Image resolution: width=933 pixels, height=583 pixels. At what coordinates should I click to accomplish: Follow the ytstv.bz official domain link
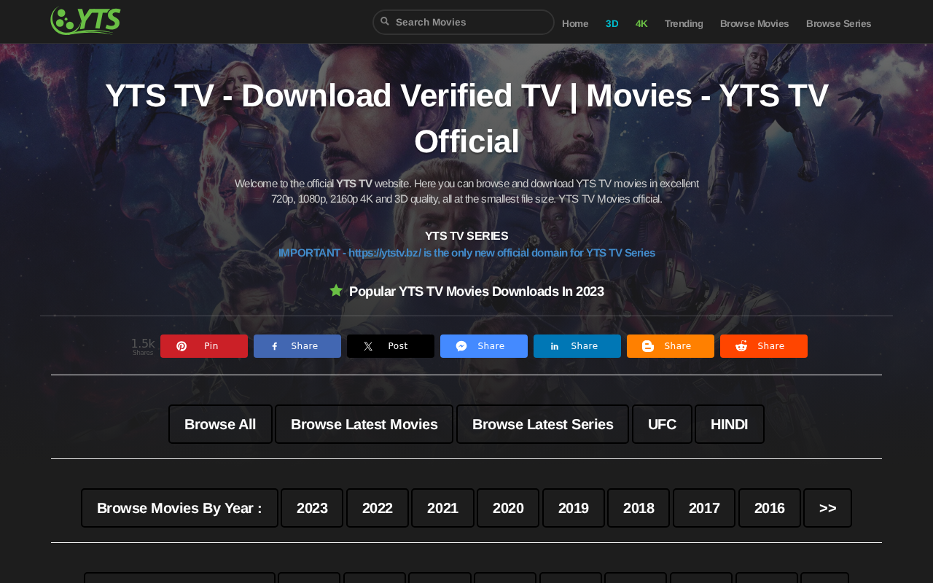pyautogui.click(x=466, y=253)
